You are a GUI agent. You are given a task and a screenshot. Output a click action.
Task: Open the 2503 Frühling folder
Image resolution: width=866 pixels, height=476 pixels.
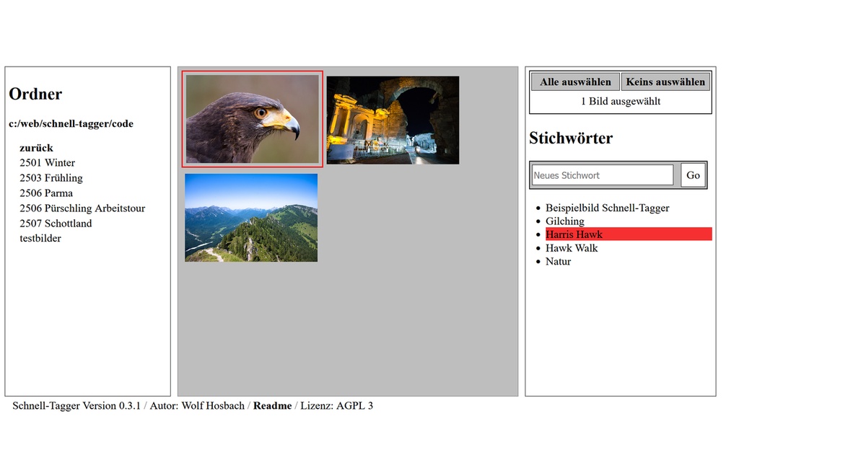[51, 178]
